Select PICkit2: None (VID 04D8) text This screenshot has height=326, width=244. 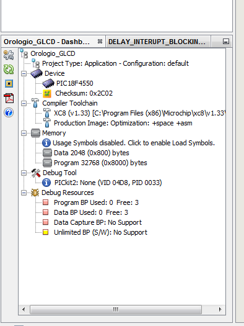tap(108, 183)
